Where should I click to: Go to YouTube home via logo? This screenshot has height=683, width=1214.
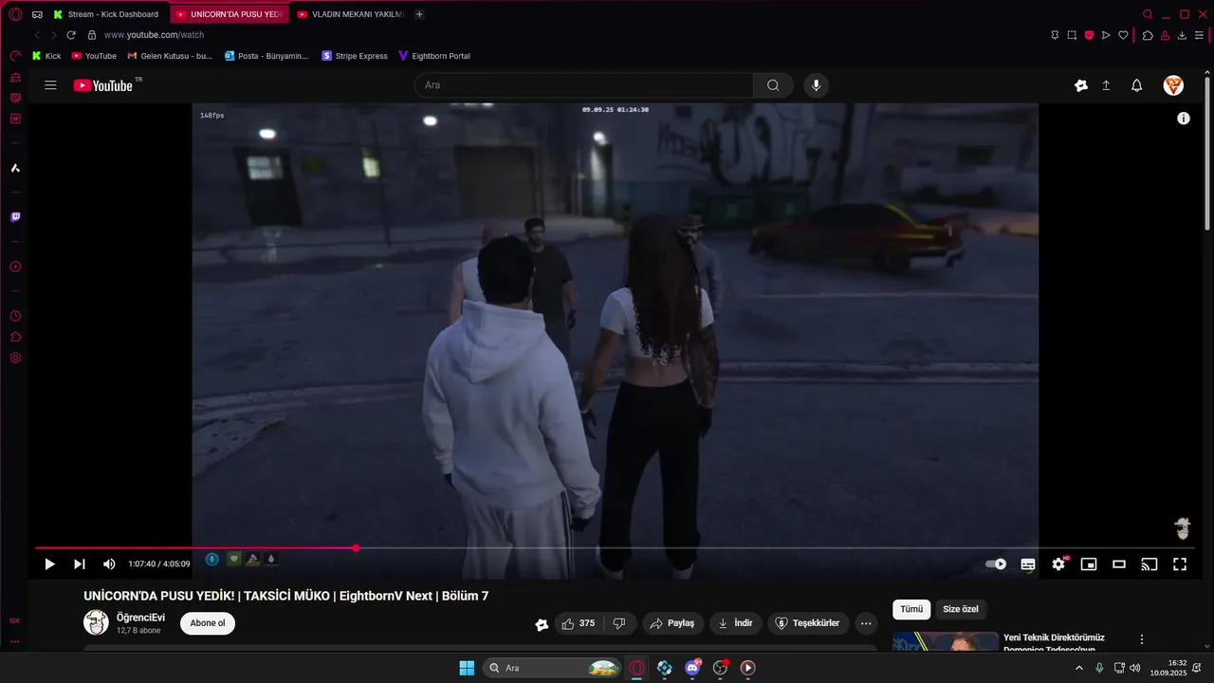tap(103, 85)
